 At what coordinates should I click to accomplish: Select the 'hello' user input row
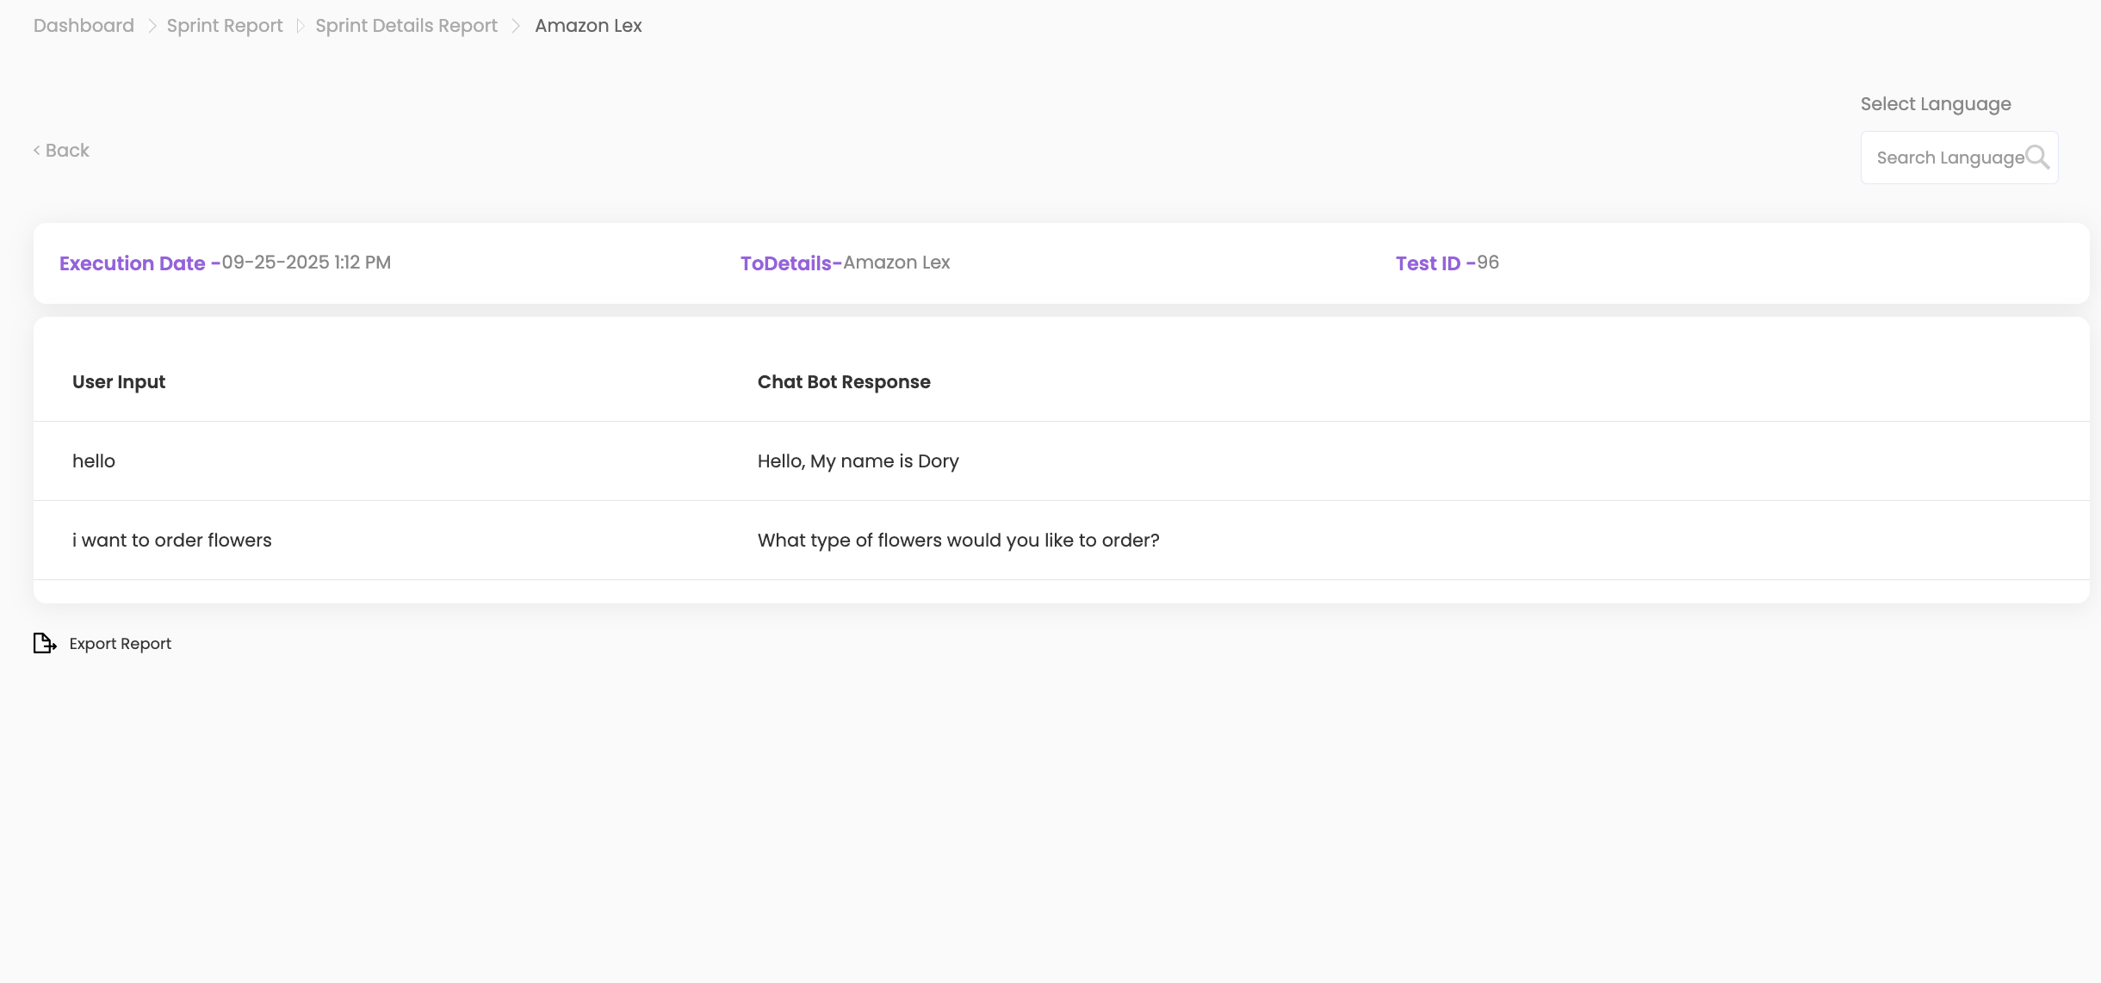coord(94,461)
